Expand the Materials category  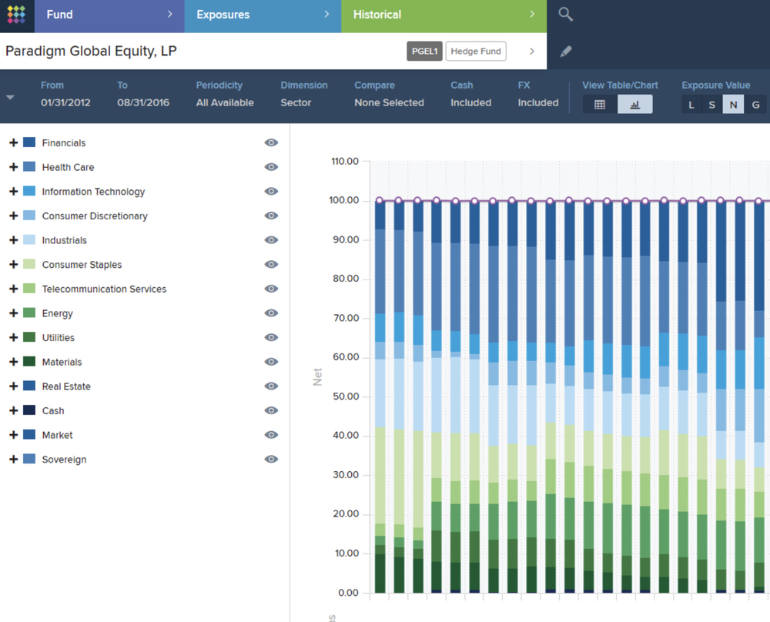(x=12, y=362)
